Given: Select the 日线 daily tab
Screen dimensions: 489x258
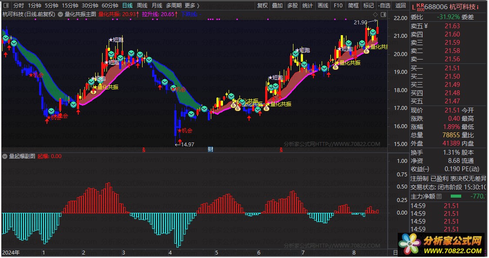Looking at the screenshot, I should 127,5.
